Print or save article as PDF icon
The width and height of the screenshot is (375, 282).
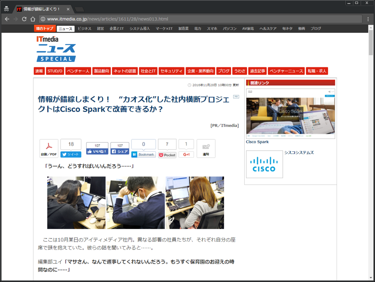pos(49,148)
